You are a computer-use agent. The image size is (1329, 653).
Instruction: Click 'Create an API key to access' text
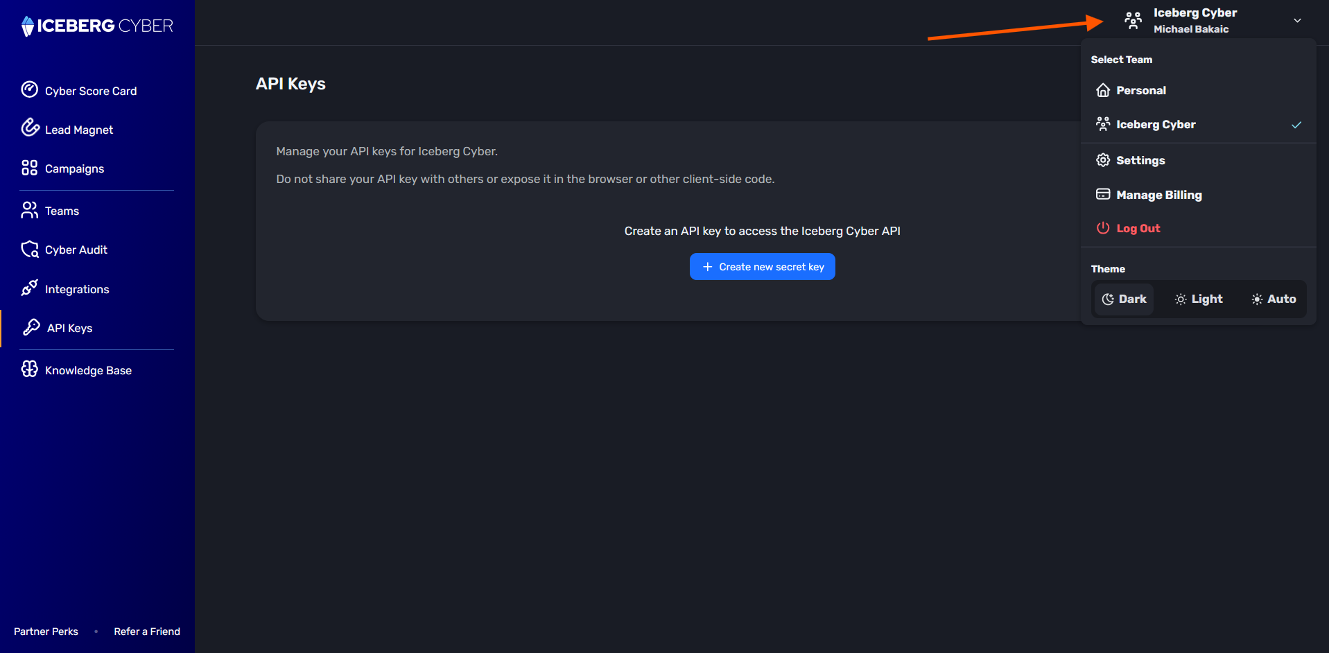pyautogui.click(x=762, y=231)
